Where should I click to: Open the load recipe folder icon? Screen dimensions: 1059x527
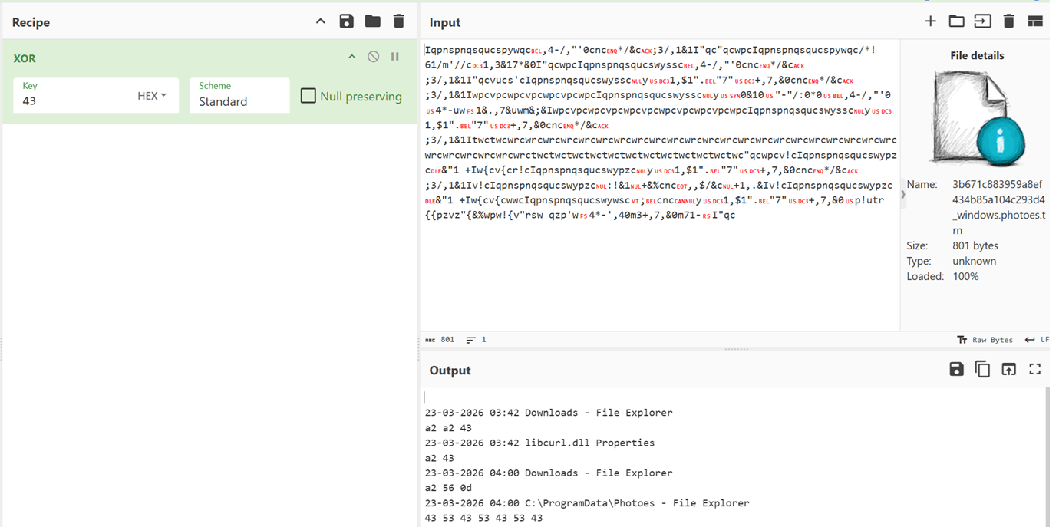click(x=372, y=21)
